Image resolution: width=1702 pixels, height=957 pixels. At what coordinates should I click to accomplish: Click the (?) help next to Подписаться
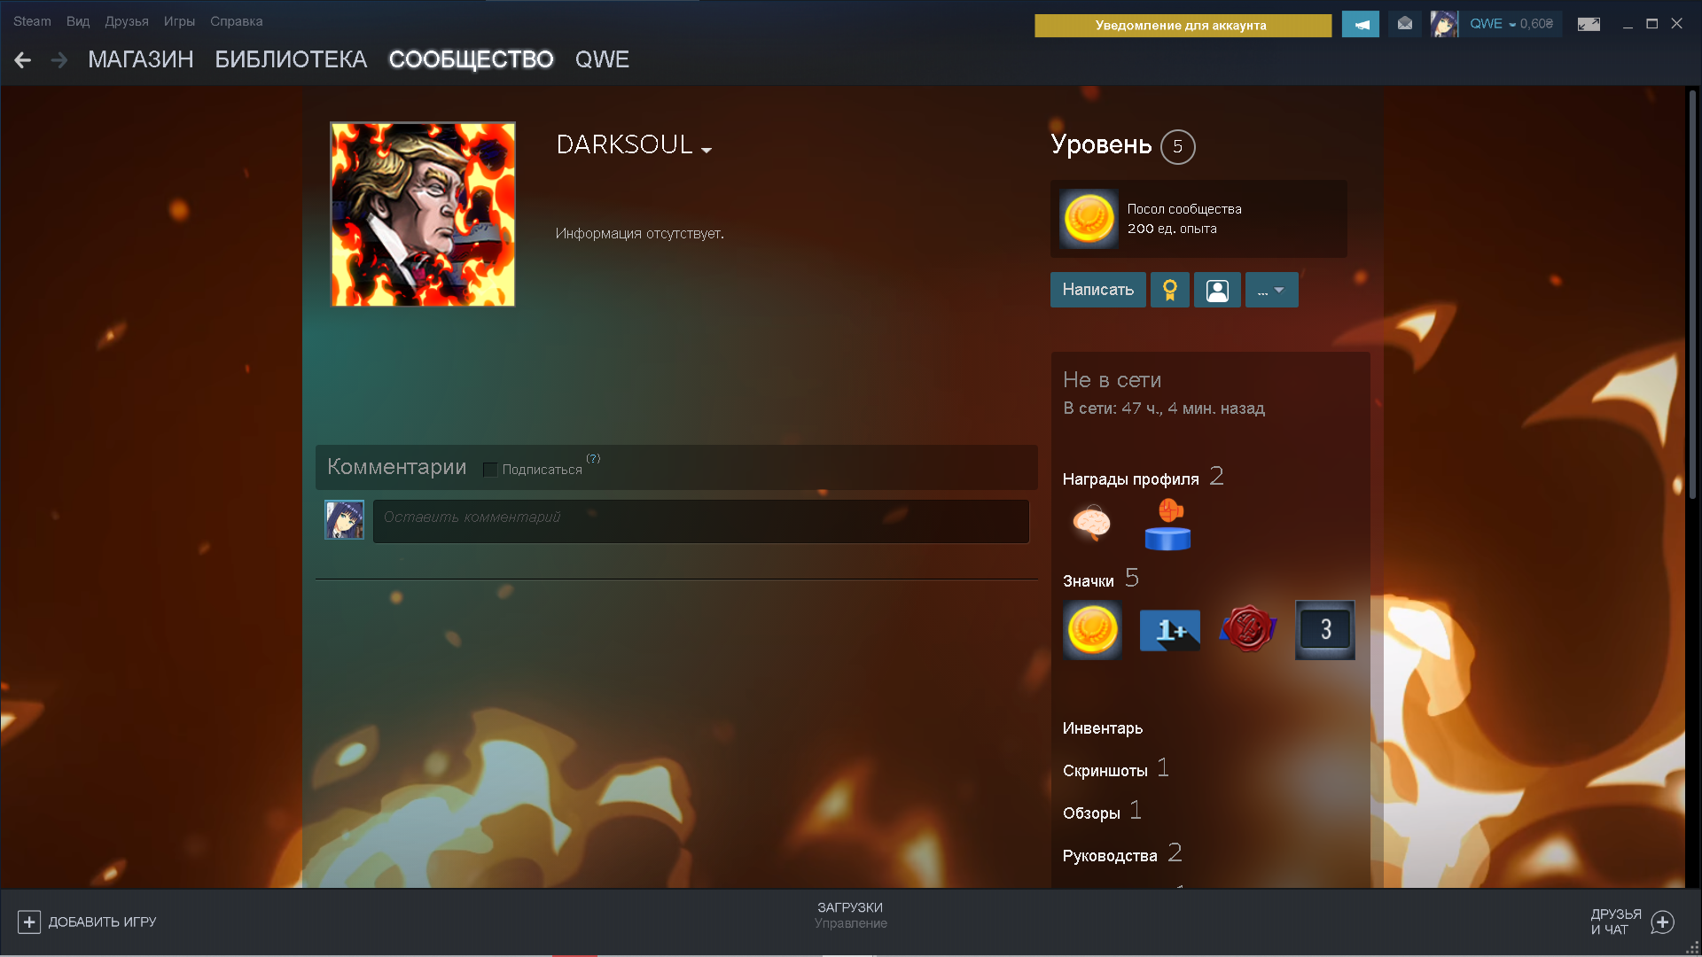pyautogui.click(x=593, y=458)
